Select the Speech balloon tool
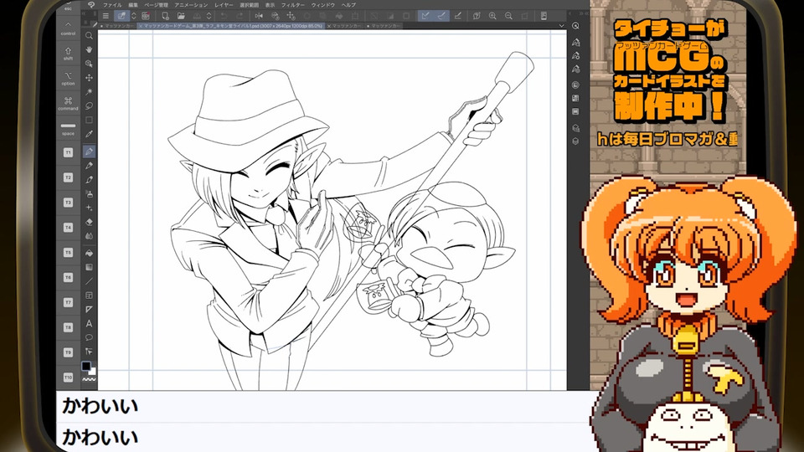This screenshot has width=804, height=452. pyautogui.click(x=89, y=337)
